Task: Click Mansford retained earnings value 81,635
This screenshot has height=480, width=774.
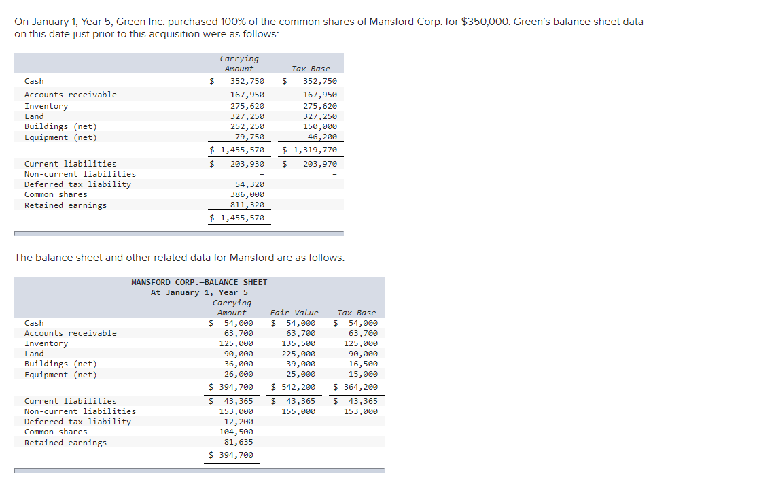Action: [239, 442]
